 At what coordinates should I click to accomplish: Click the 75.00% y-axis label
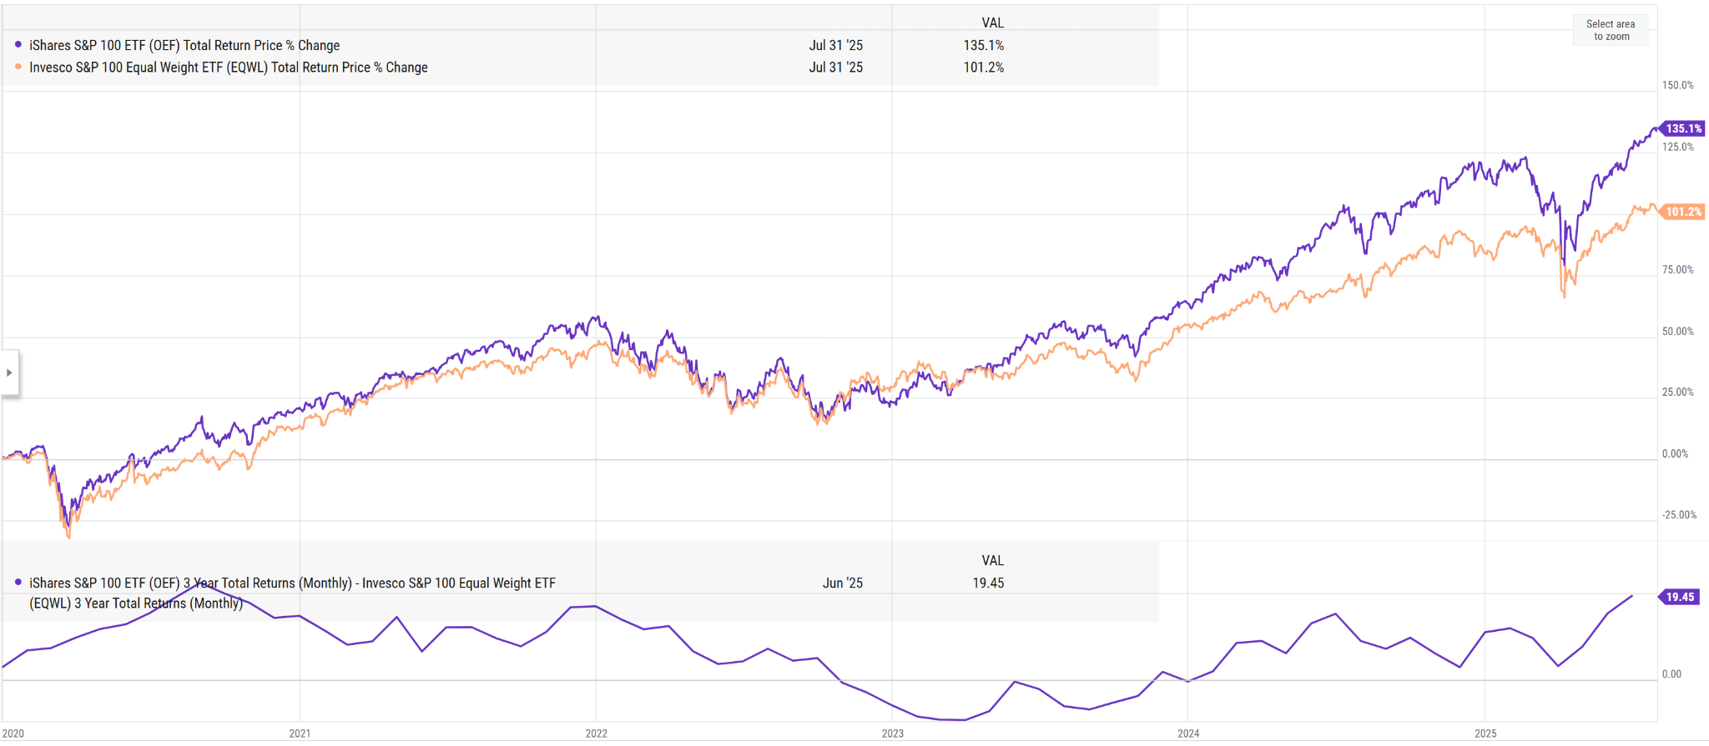pos(1678,269)
